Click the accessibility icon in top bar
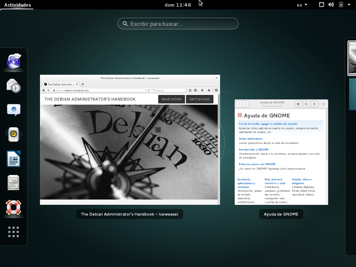This screenshot has width=356, height=267. point(322,5)
